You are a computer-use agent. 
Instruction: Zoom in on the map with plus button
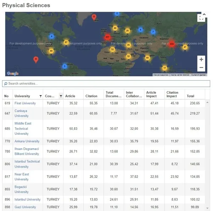201,60
